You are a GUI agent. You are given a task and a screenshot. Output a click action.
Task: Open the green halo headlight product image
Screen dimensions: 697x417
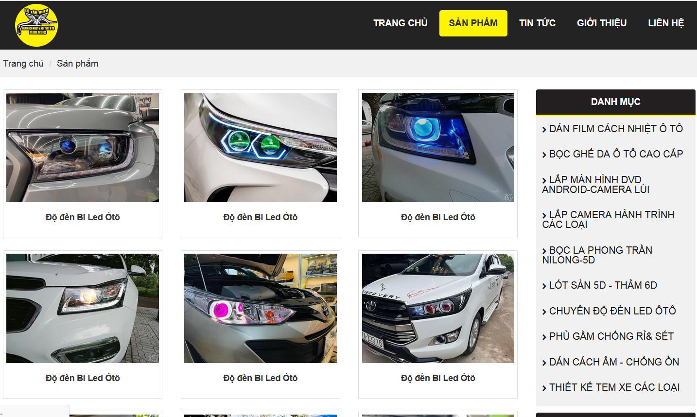tap(261, 148)
